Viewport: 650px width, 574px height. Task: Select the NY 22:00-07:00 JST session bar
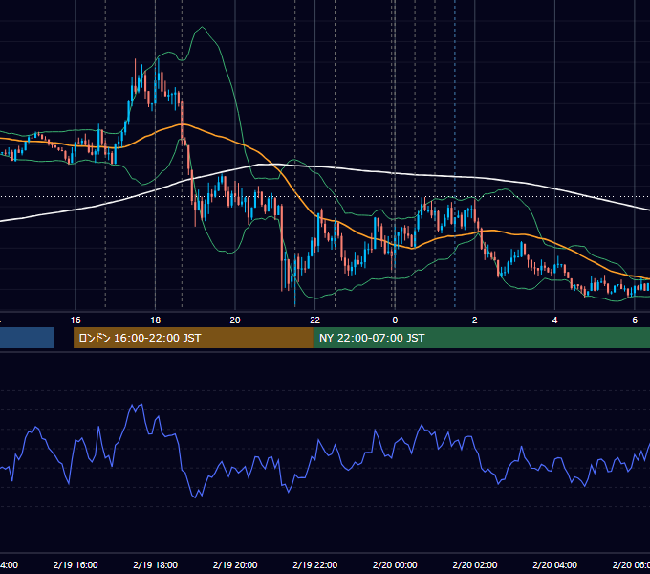pos(482,338)
